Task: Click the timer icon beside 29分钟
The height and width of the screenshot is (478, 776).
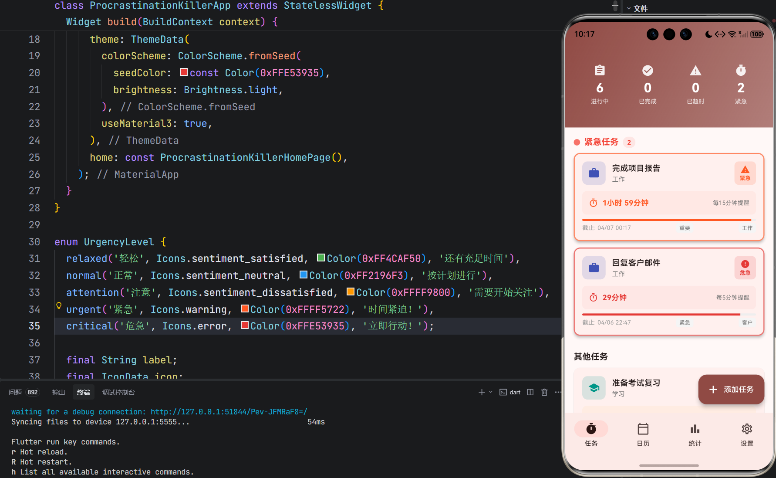Action: 593,298
